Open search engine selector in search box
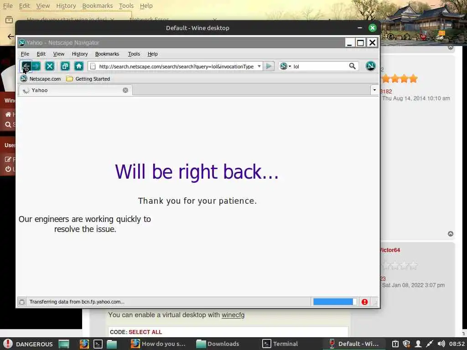The height and width of the screenshot is (350, 467). (285, 66)
